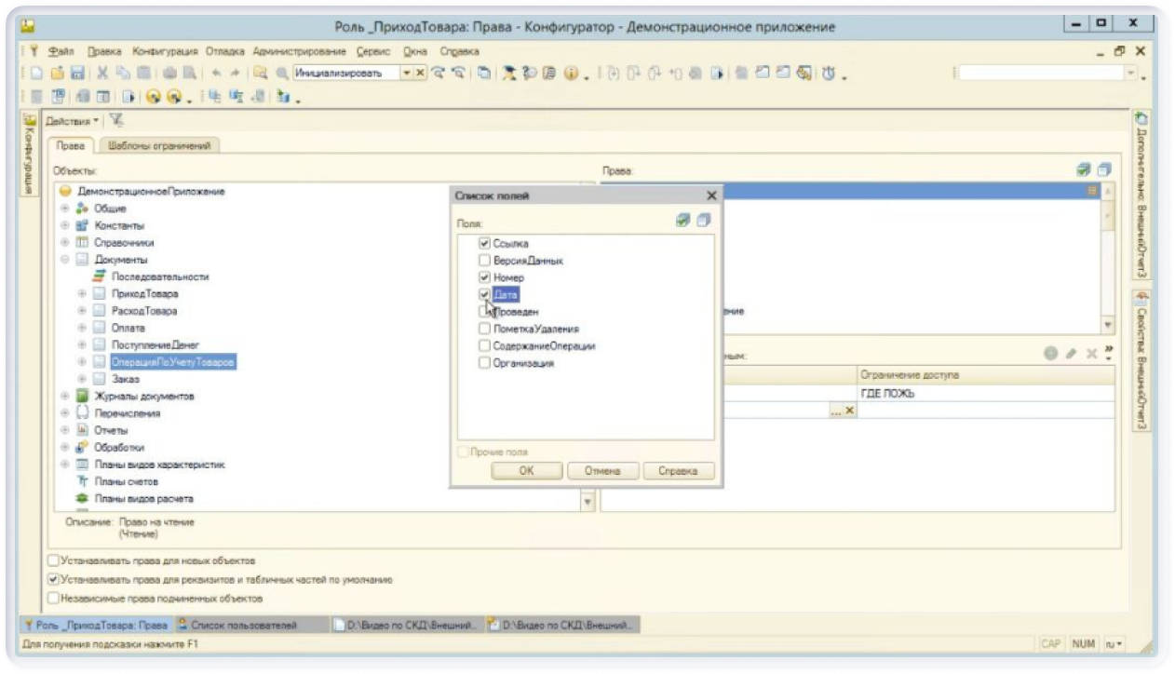Check the Проведен field checkbox

[x=484, y=312]
